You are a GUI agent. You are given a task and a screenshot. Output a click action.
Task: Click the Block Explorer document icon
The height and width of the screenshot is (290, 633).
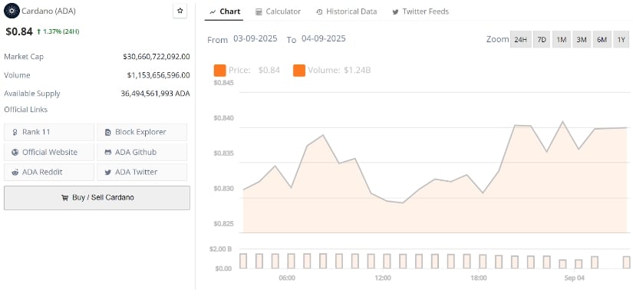coord(107,132)
